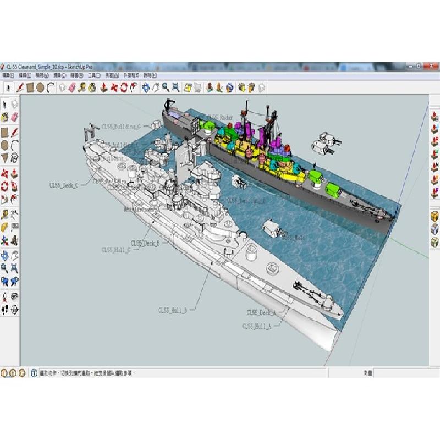Click the push/pull plugin icon marked R
This screenshot has width=440, height=440.
(x=435, y=141)
